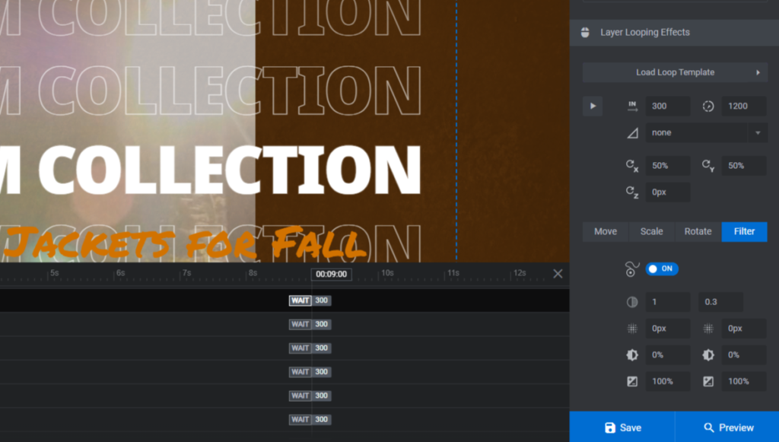The image size is (779, 442).
Task: Select the WAIT 300 frame in first row
Action: point(310,300)
